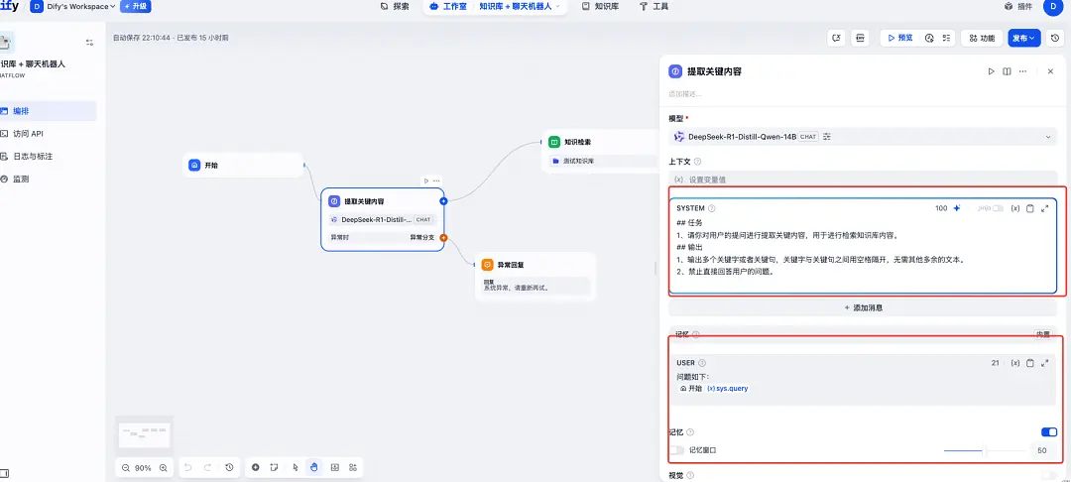Go to Explore tab
Viewport: 1071px width, 482px height.
(x=395, y=6)
